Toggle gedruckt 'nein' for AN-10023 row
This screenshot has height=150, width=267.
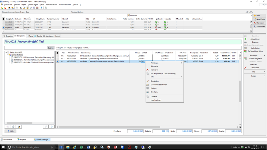click(156, 27)
